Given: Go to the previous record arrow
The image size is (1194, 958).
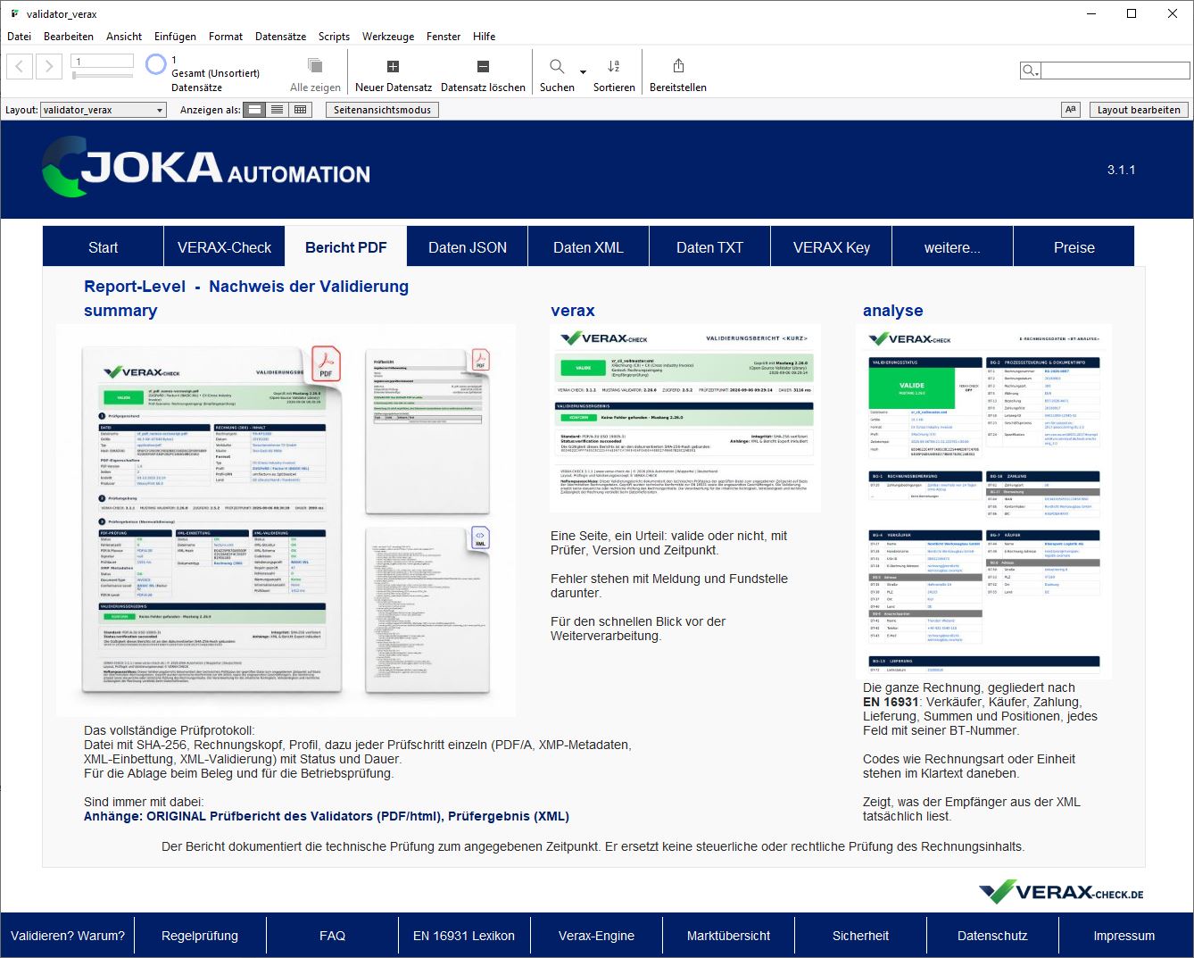Looking at the screenshot, I should tap(20, 66).
